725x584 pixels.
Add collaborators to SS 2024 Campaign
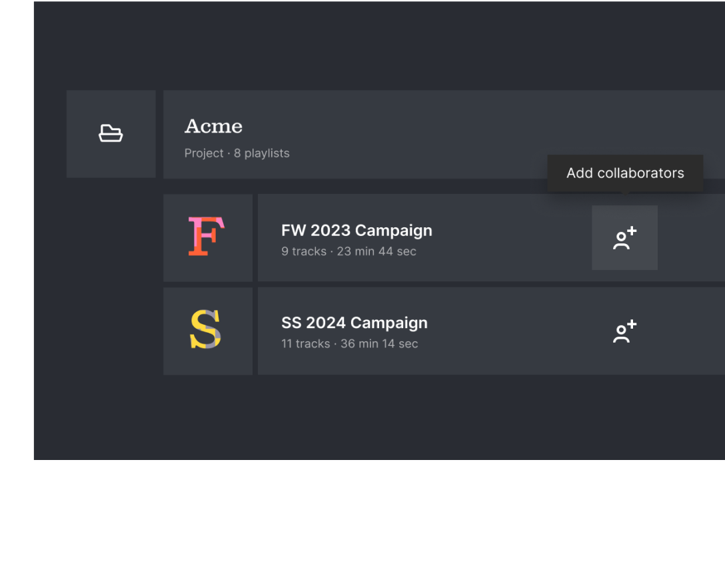(x=624, y=331)
